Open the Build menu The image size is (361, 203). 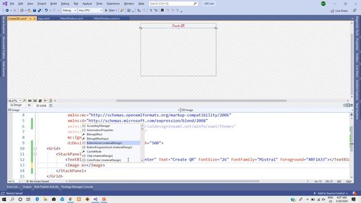pos(54,4)
